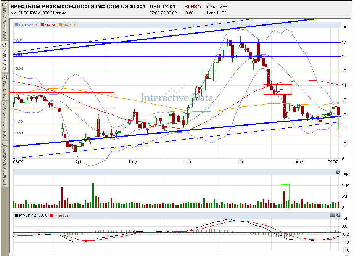354x256 pixels.
Task: Click the 17.01 horizontal level label
Action: (18, 40)
